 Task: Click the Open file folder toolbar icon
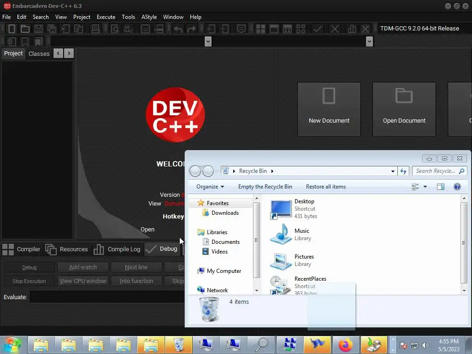(25, 29)
